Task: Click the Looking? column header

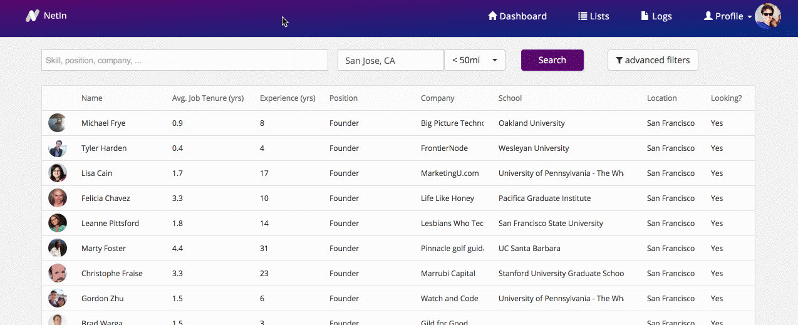Action: [x=726, y=98]
